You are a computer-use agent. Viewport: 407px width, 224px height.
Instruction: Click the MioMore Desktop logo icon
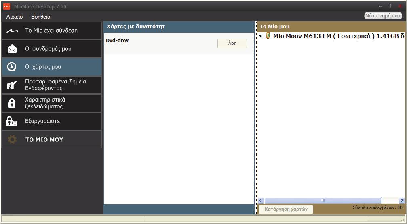(x=7, y=6)
